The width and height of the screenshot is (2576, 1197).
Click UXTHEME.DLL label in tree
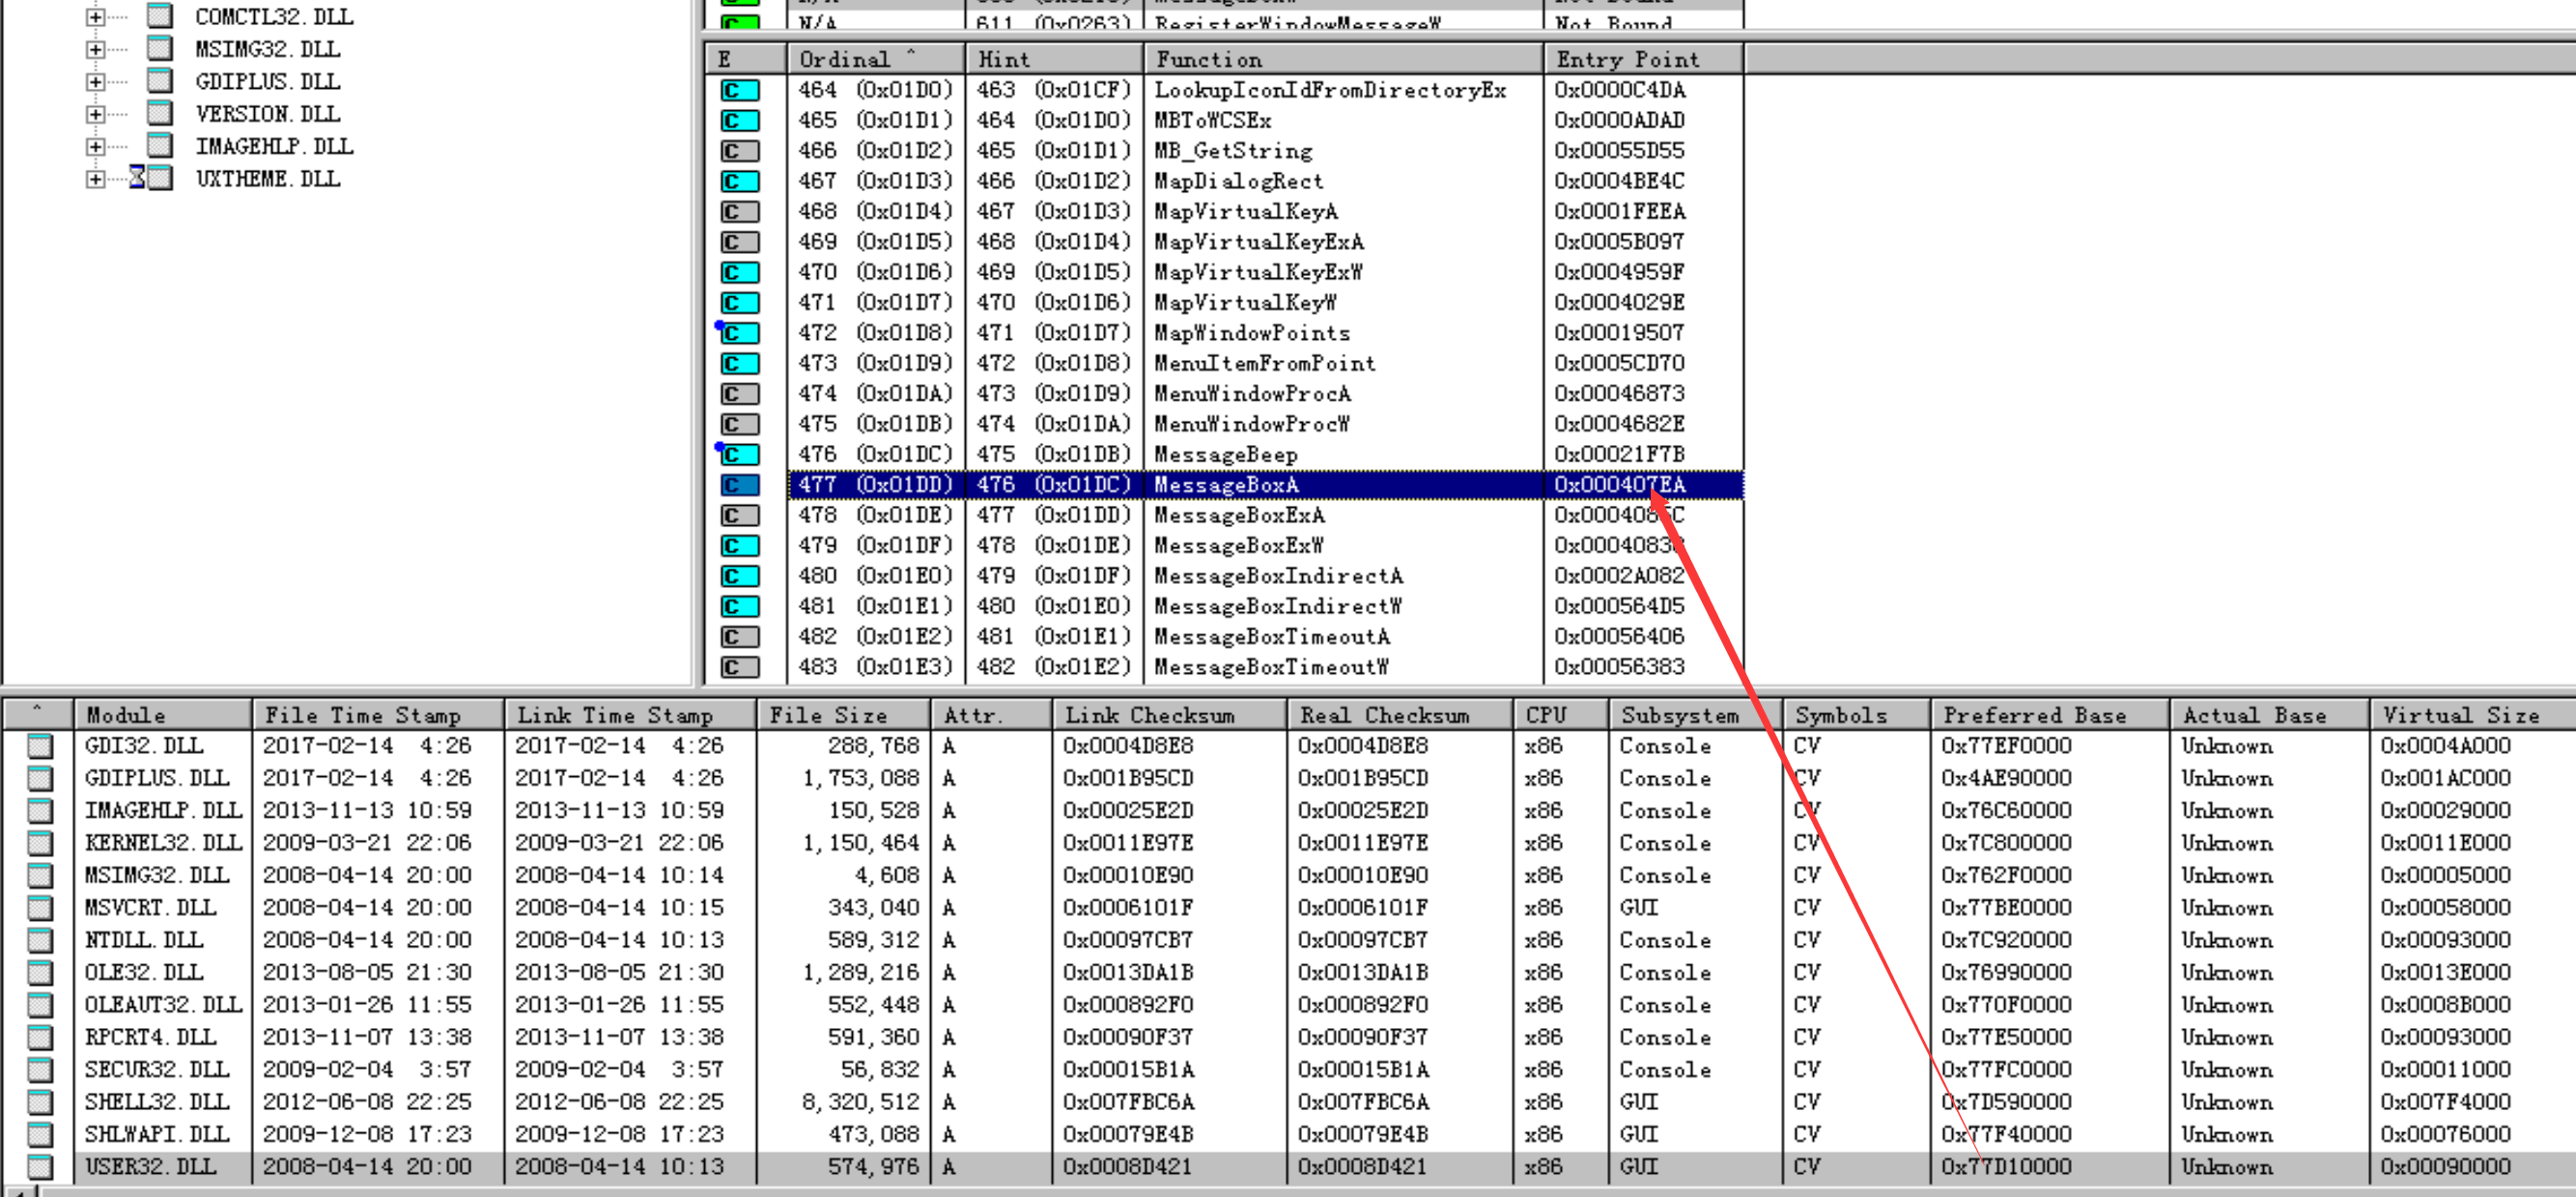[268, 179]
